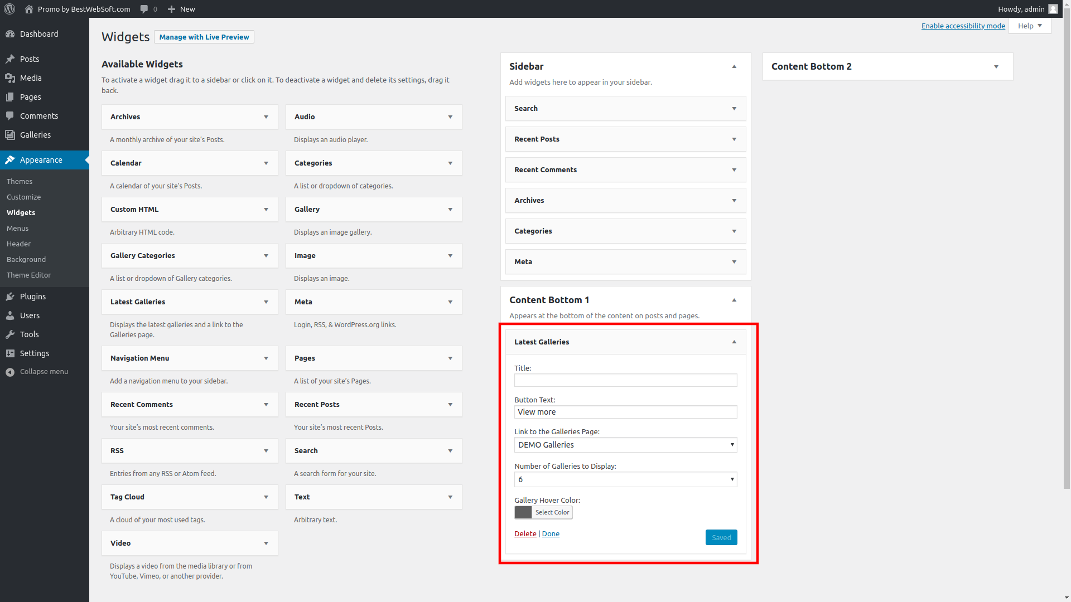
Task: Click the Title input field
Action: pos(625,381)
